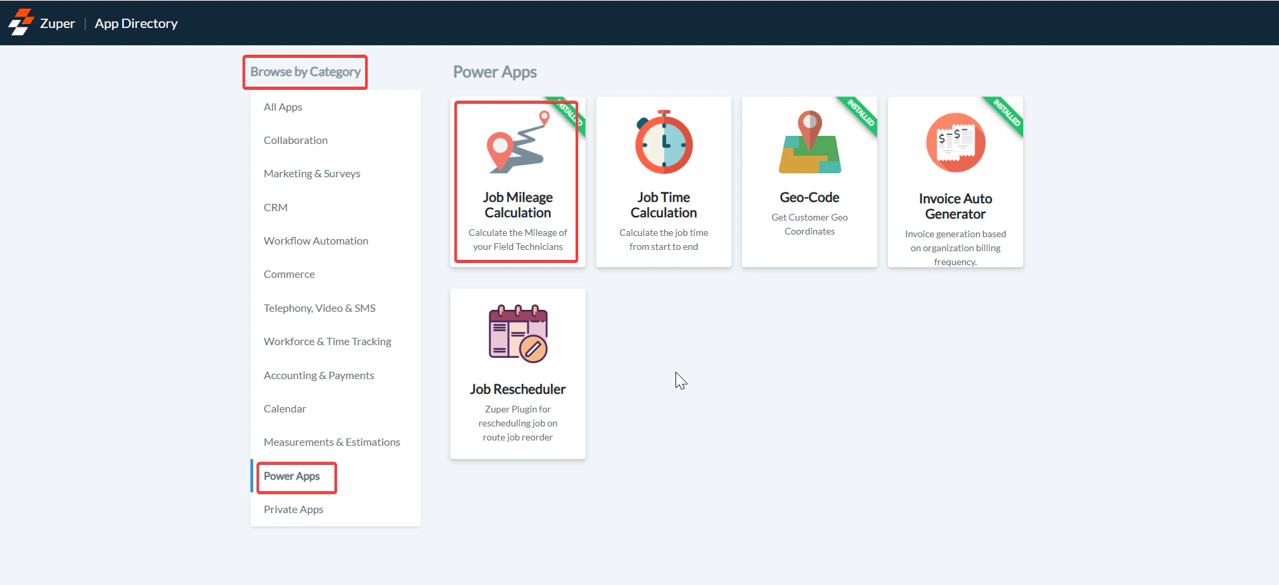Click 'Calculate the job time from start to end' text
Image resolution: width=1279 pixels, height=585 pixels.
click(663, 239)
